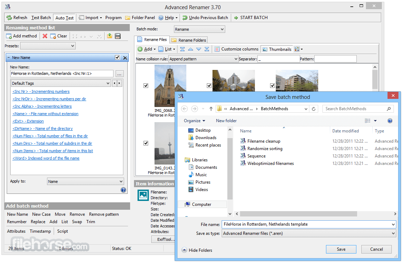Click the horizontal scrollbar in file list

[298, 214]
